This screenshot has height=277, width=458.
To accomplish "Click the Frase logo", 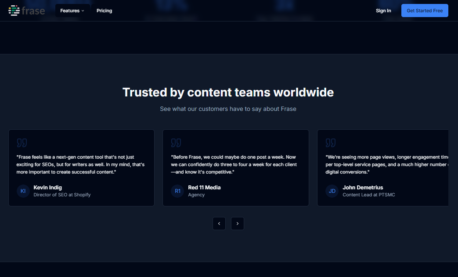I will 27,11.
